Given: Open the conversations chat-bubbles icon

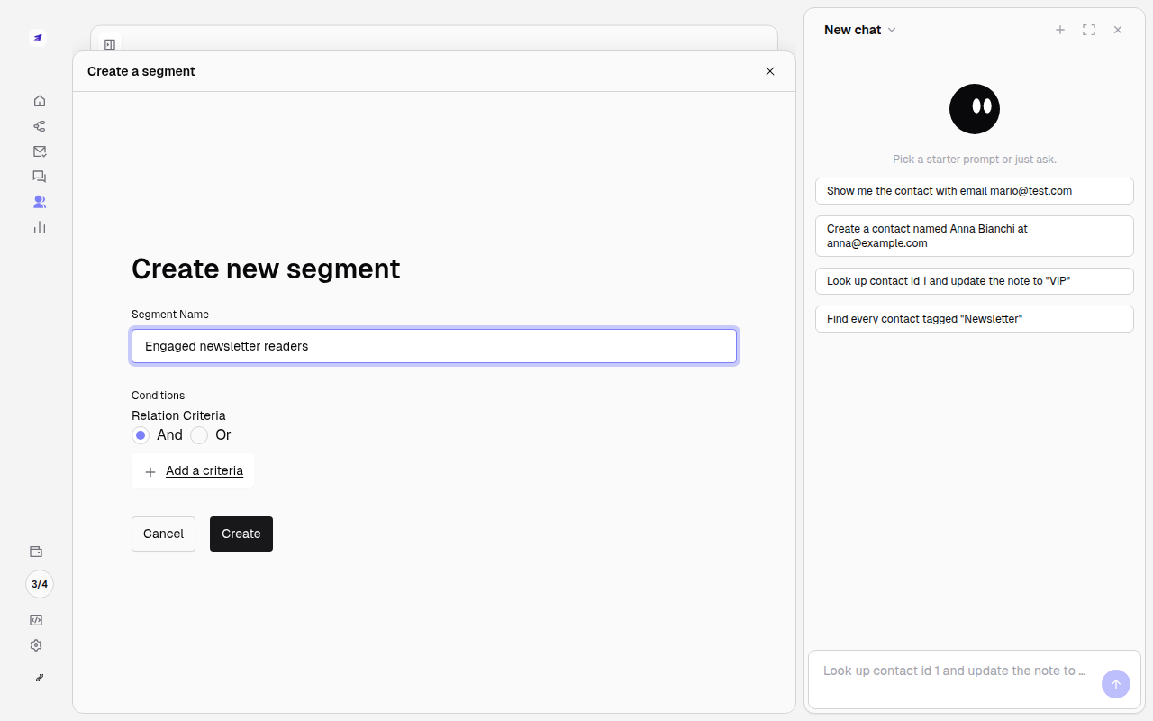Looking at the screenshot, I should 39,177.
